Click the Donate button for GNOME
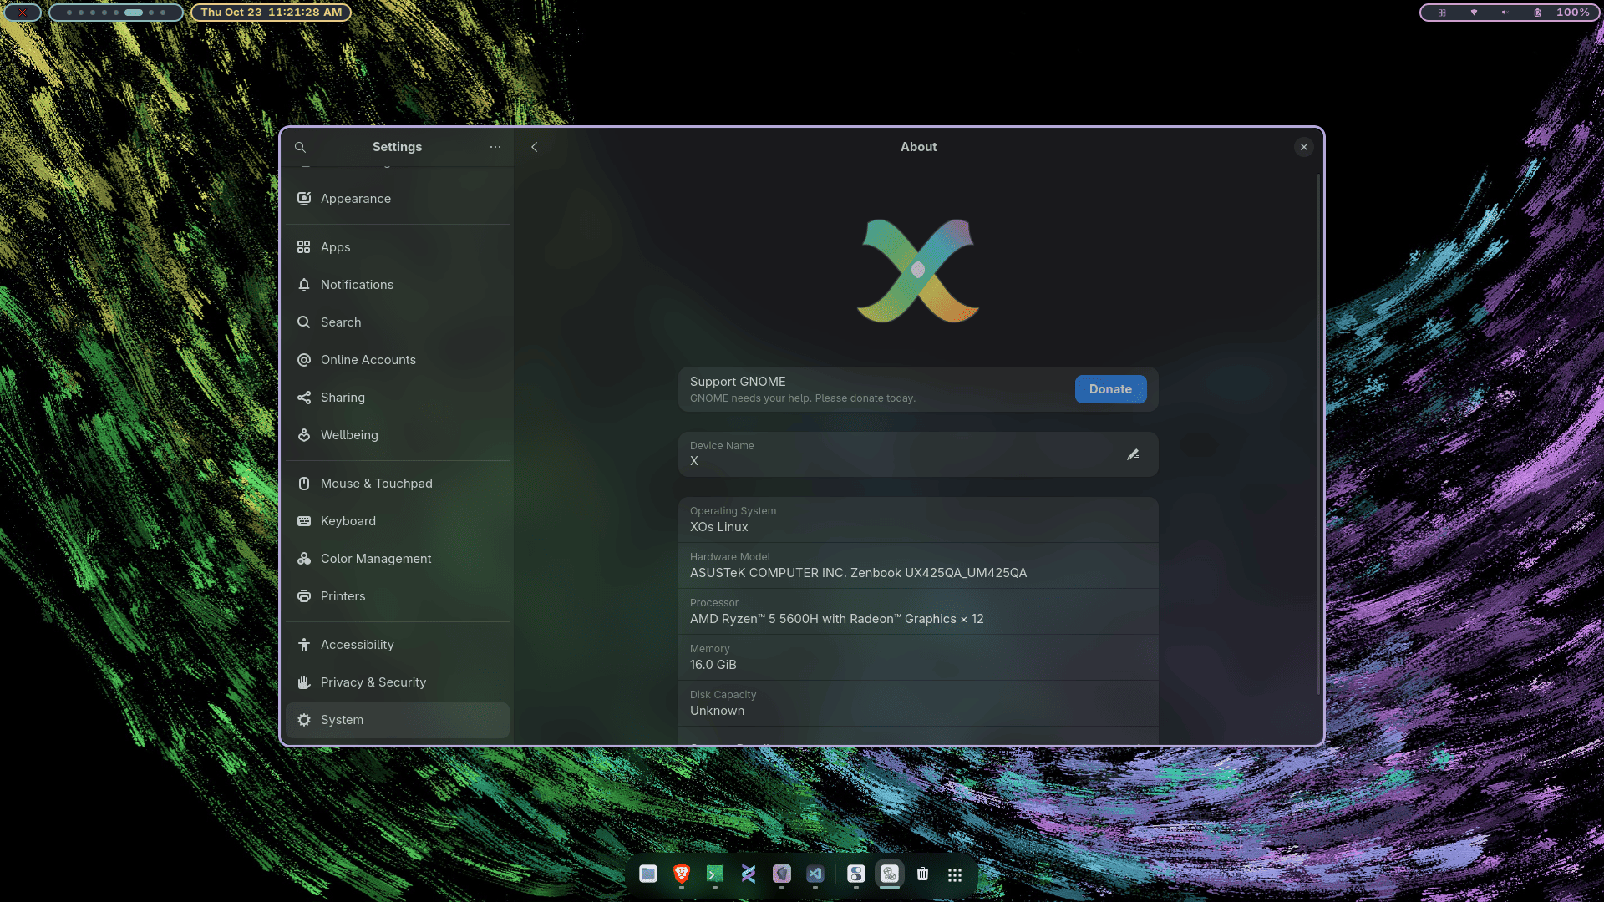1604x902 pixels. [1110, 389]
